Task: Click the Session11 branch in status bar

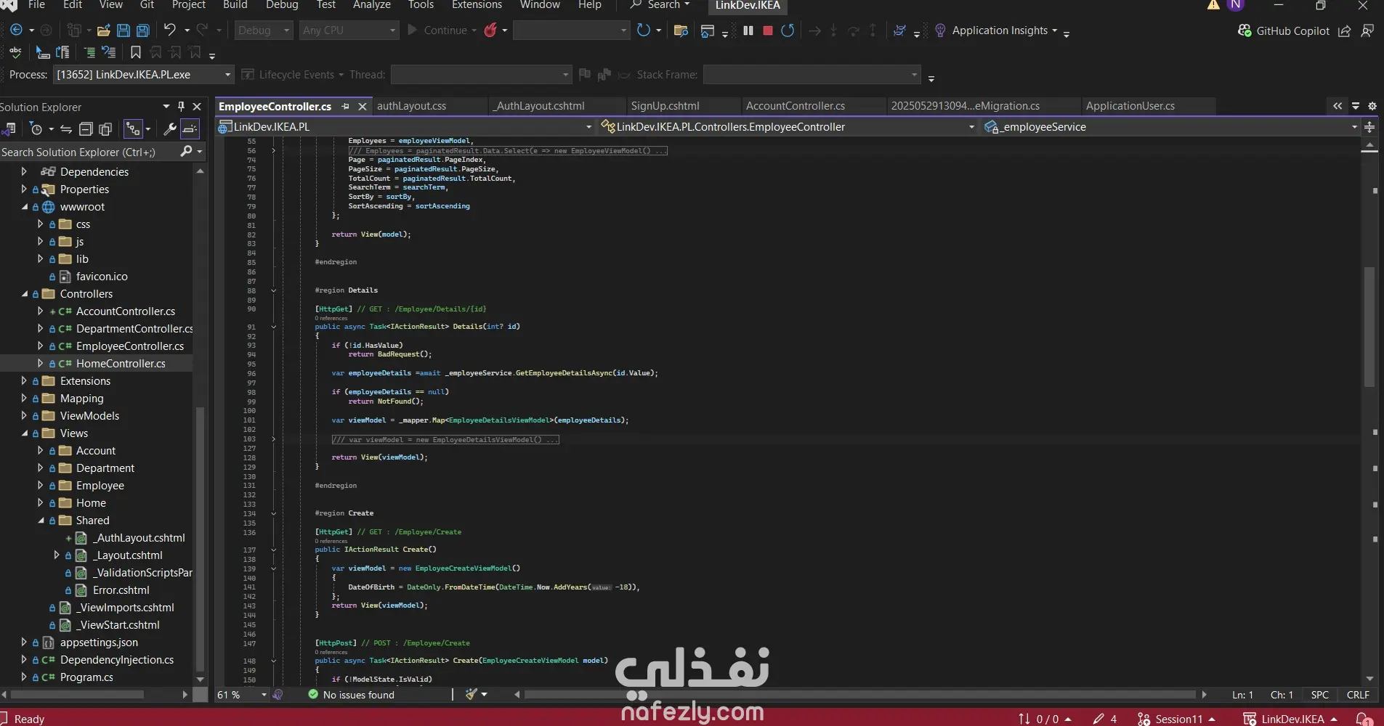Action: click(x=1177, y=719)
